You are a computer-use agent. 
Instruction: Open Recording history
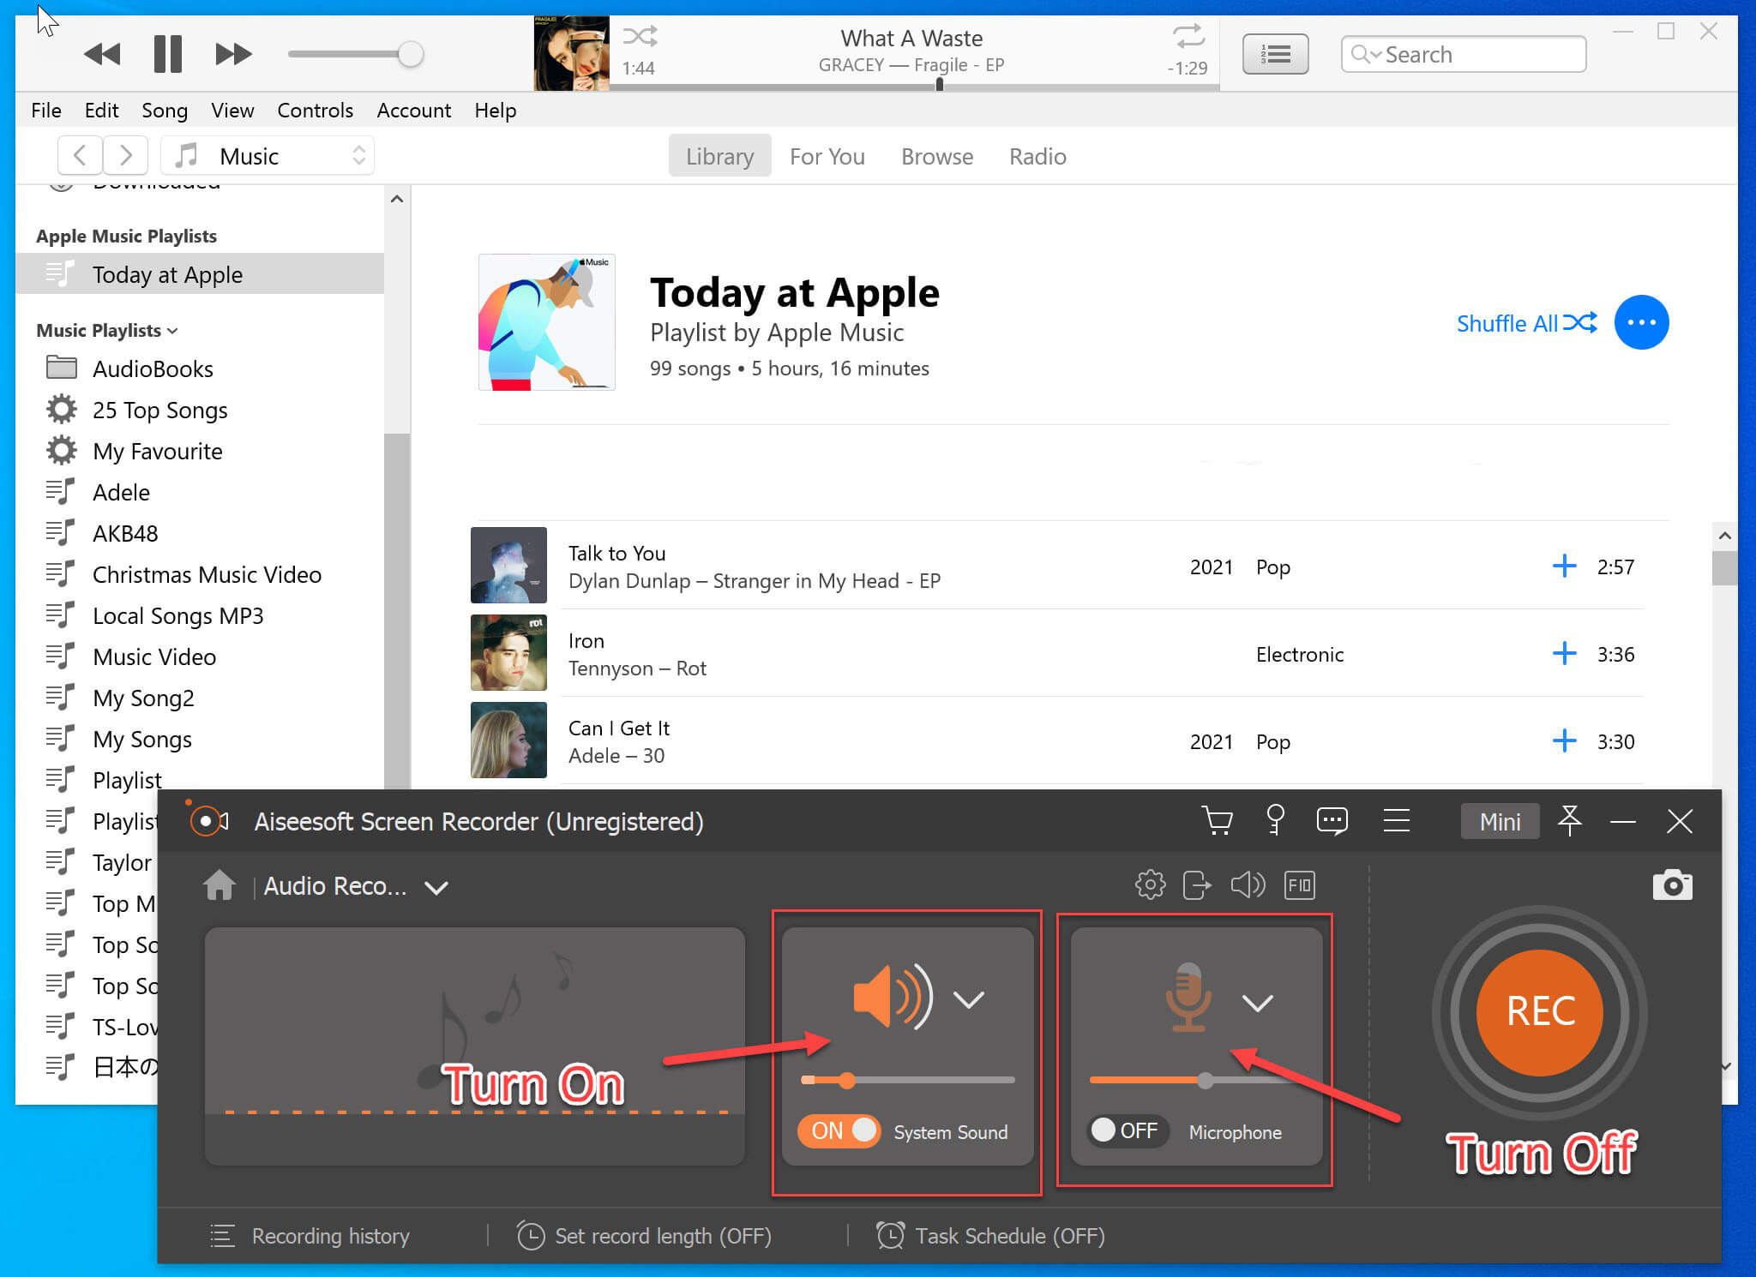[x=310, y=1236]
